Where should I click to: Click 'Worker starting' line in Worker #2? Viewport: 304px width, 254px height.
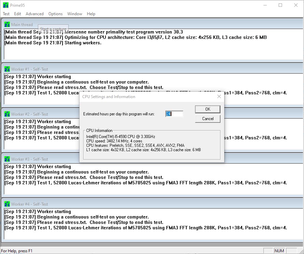pyautogui.click(x=38, y=121)
